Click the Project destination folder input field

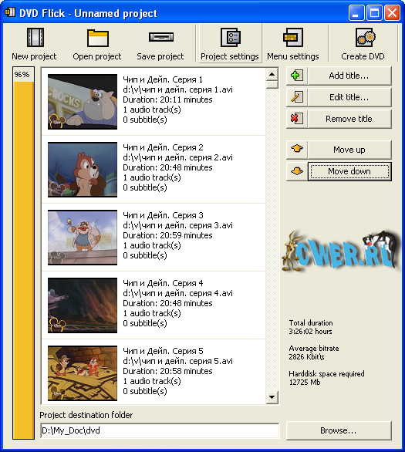pos(160,430)
